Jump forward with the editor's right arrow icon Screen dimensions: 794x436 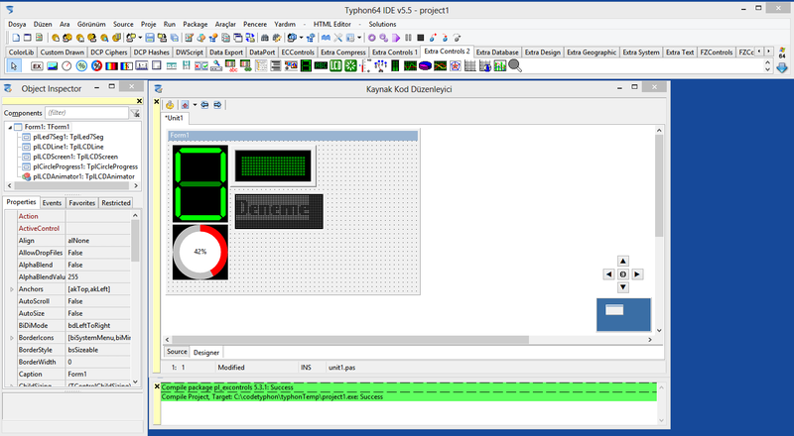coord(217,105)
